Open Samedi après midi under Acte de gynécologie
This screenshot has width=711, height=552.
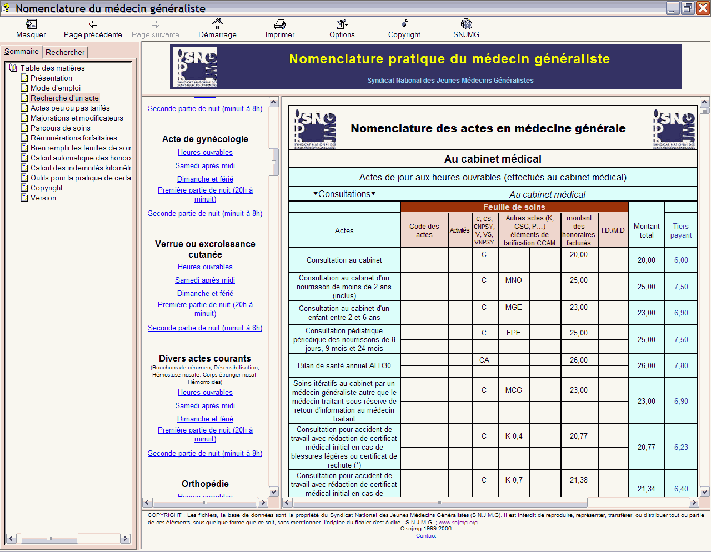pos(205,165)
